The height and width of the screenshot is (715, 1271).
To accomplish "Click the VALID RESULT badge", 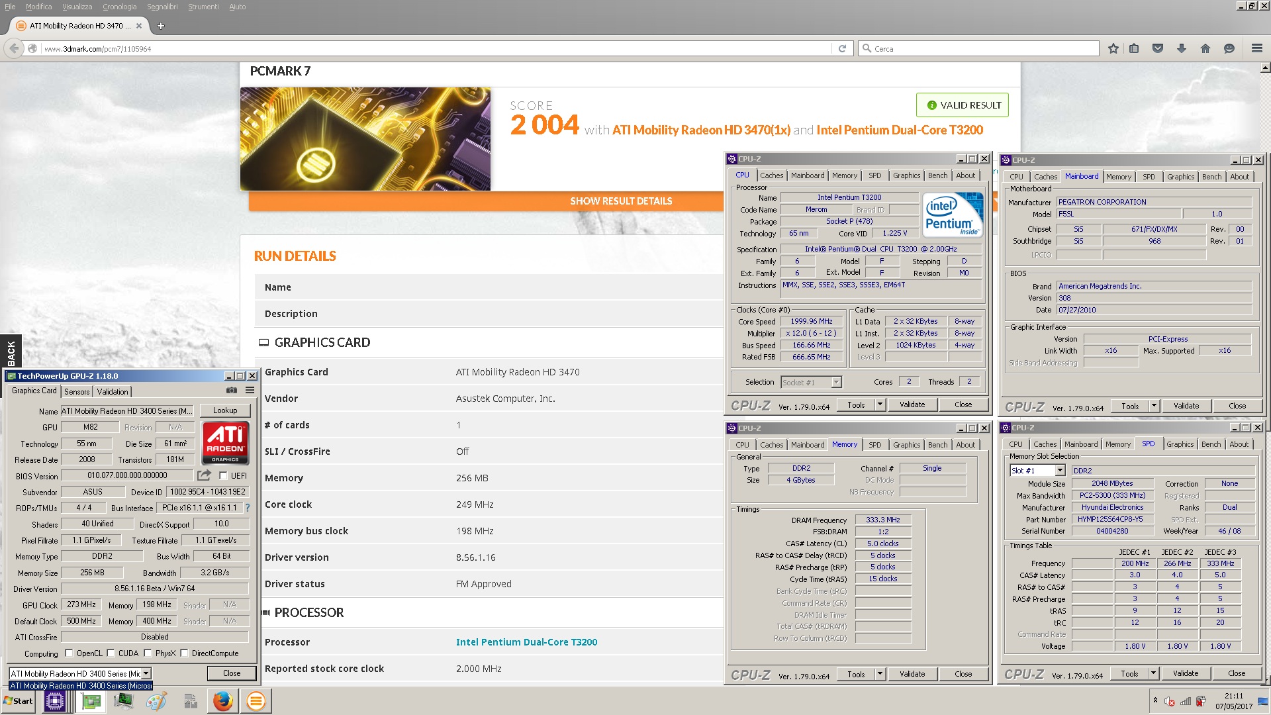I will (963, 105).
